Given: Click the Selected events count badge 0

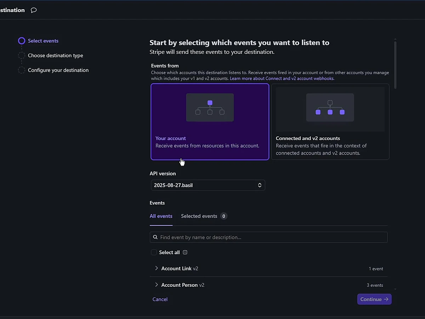Looking at the screenshot, I should 223,216.
